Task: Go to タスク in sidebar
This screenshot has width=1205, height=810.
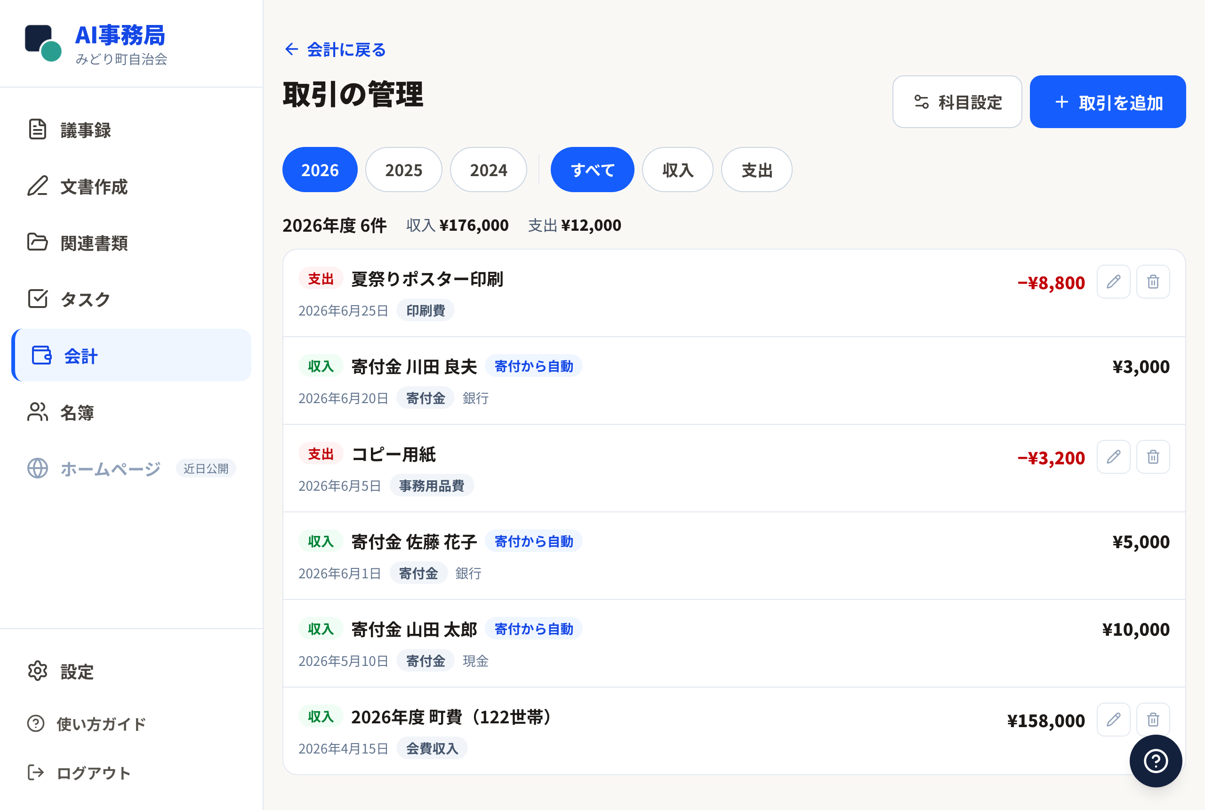Action: click(x=131, y=299)
